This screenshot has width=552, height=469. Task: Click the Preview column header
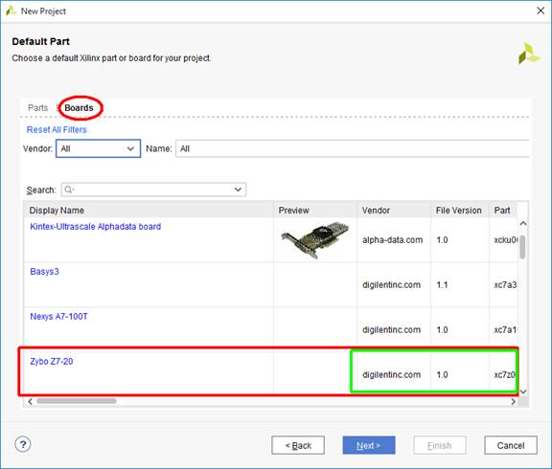coord(315,211)
